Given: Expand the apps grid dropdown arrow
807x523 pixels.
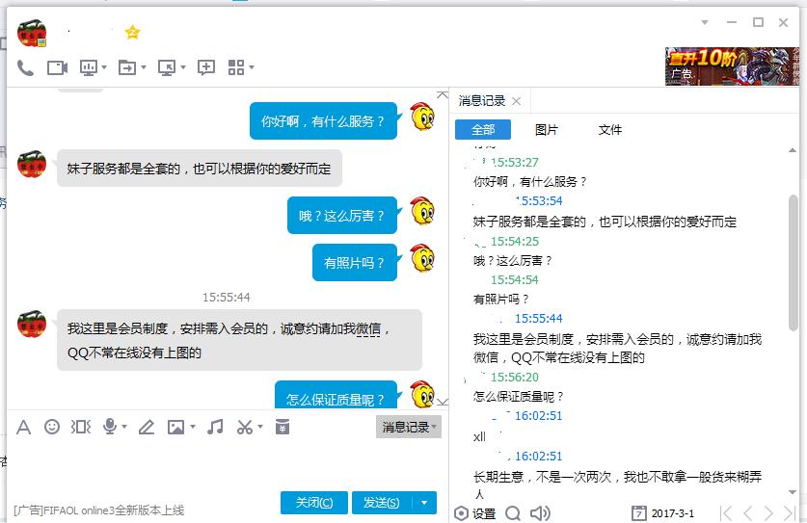Looking at the screenshot, I should (x=252, y=67).
